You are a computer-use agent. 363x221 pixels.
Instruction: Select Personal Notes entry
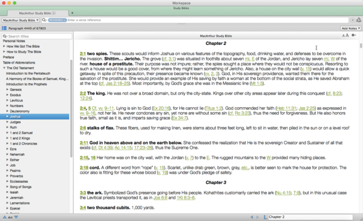[14, 41]
